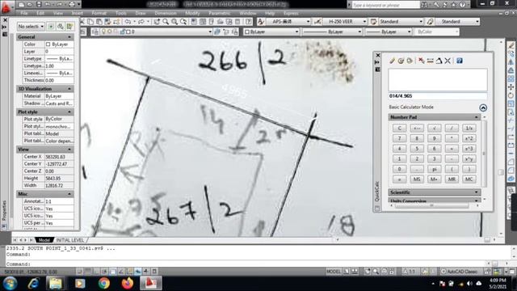Screen dimensions: 517x291
Task: Click the Zoom Realtime magnifier icon
Action: pos(166,22)
